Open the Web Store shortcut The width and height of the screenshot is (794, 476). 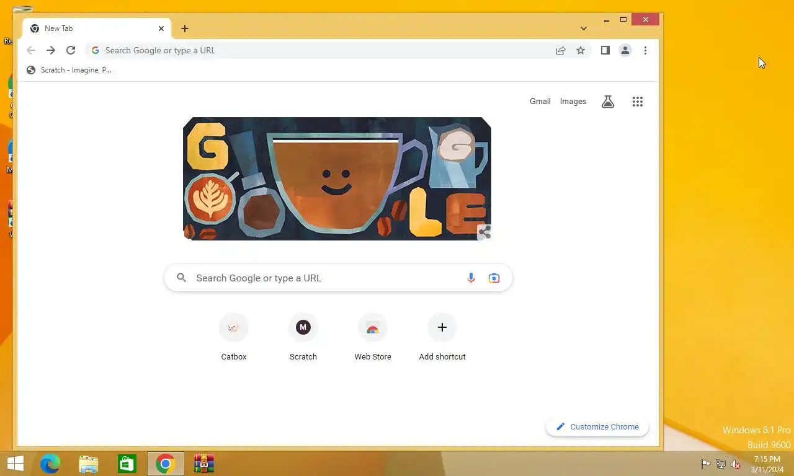pyautogui.click(x=373, y=338)
